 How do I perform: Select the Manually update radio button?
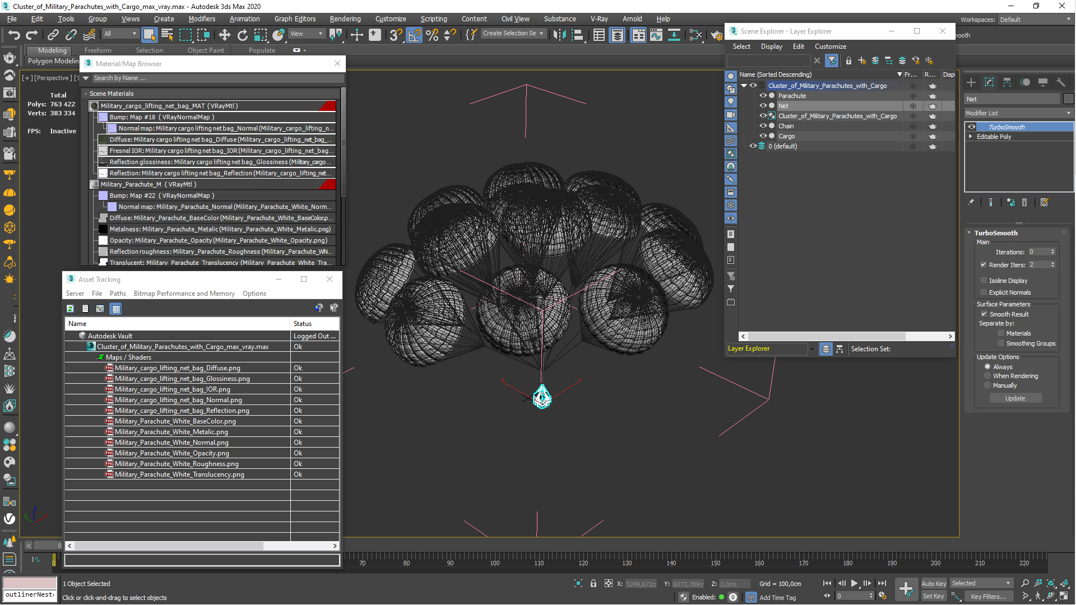click(987, 385)
